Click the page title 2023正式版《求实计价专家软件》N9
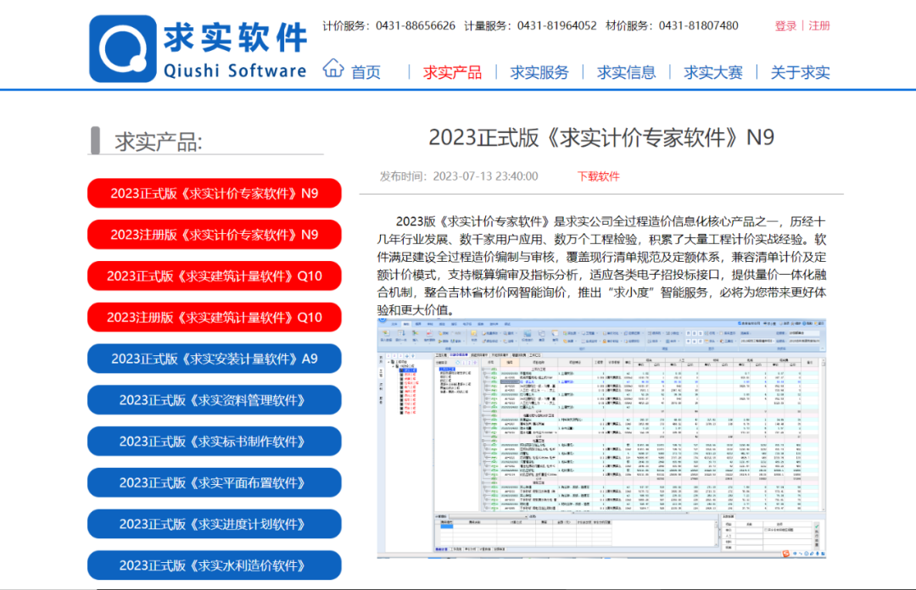Image resolution: width=916 pixels, height=590 pixels. coord(601,137)
